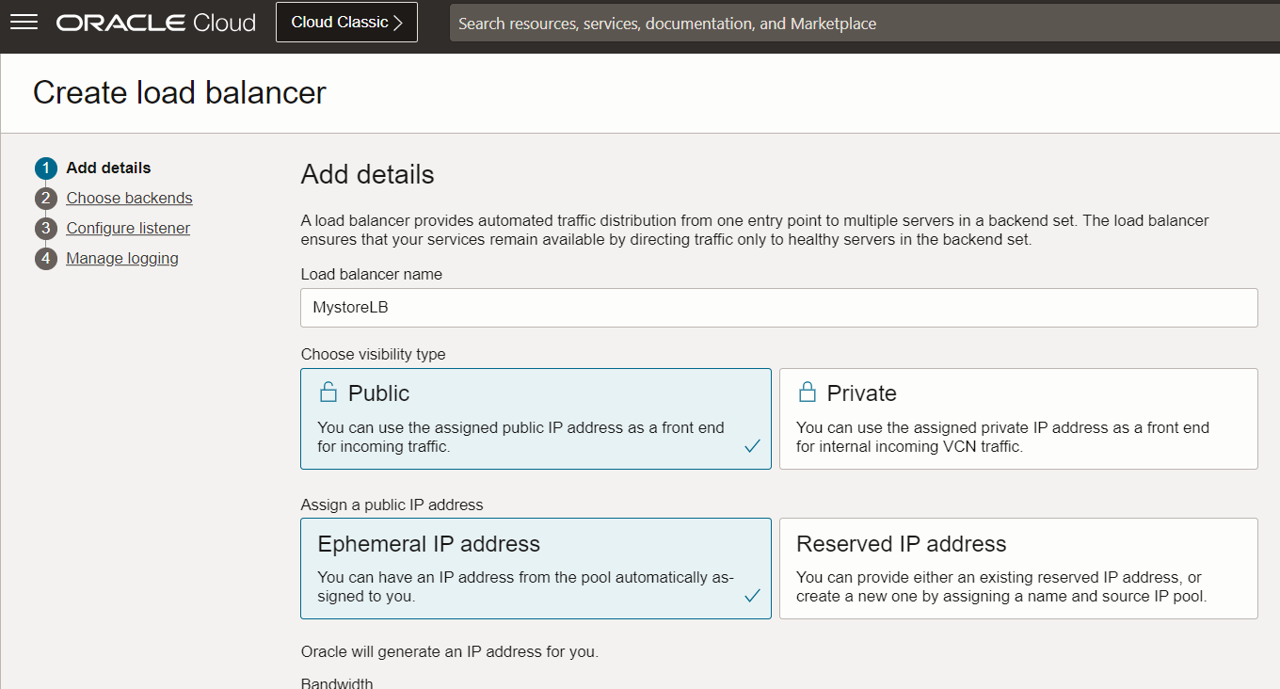Click the step 1 circle icon
The height and width of the screenshot is (689, 1280).
point(46,168)
